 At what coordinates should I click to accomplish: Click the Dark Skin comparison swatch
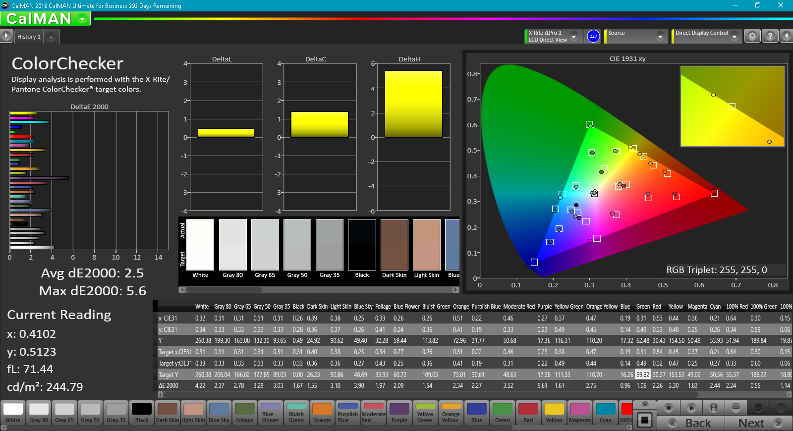395,245
